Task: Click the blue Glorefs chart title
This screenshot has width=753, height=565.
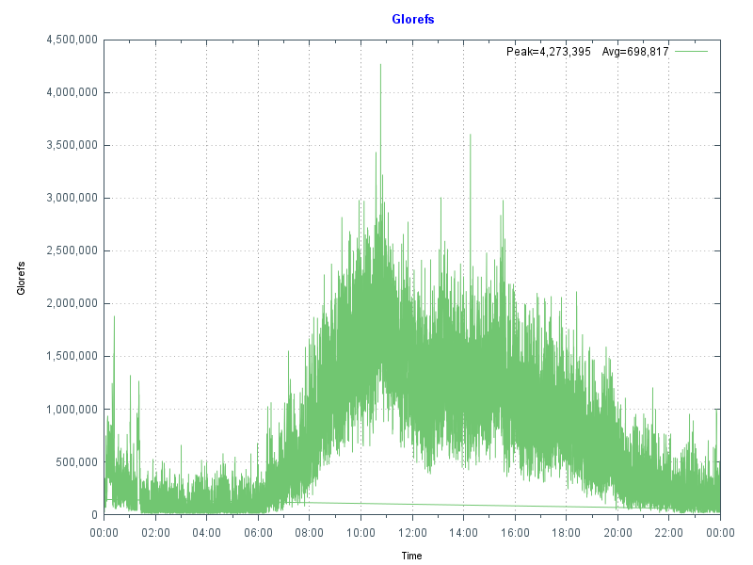Action: point(412,19)
